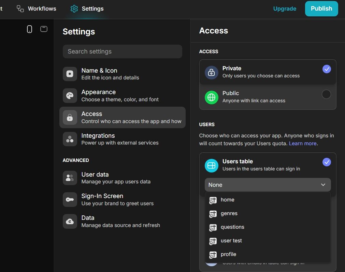Click the Publish button
The width and height of the screenshot is (345, 272).
click(321, 9)
